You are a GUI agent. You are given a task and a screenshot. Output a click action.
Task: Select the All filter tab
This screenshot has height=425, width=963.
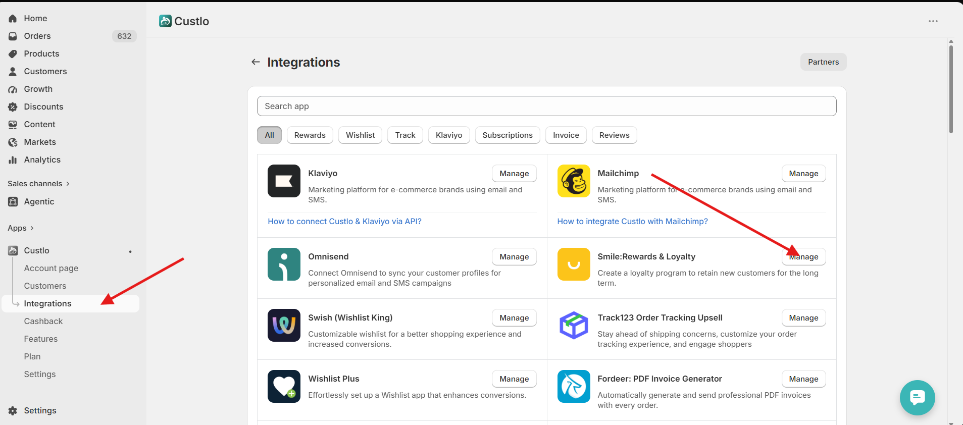[x=270, y=135]
